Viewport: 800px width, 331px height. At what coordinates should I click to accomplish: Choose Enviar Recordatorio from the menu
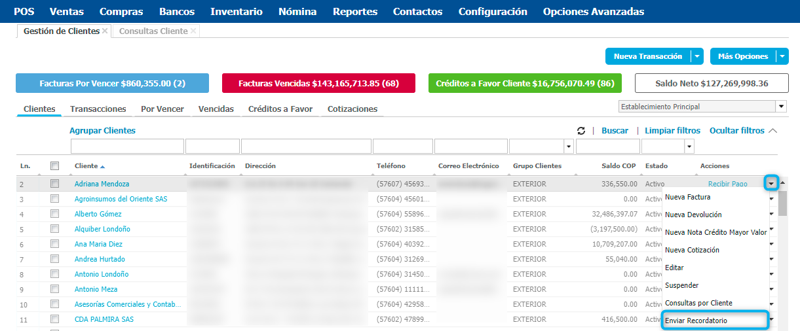714,321
